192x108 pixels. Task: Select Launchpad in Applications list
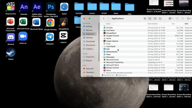pos(147,46)
